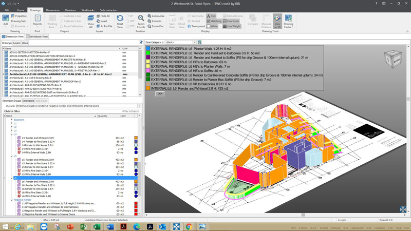Open the Reports print menu
This screenshot has width=411, height=231.
coord(38,21)
